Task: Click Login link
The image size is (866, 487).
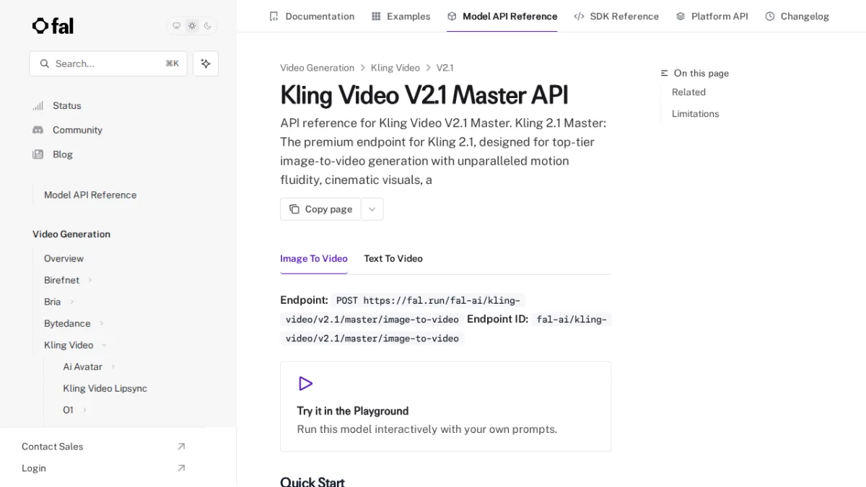Action: point(34,468)
